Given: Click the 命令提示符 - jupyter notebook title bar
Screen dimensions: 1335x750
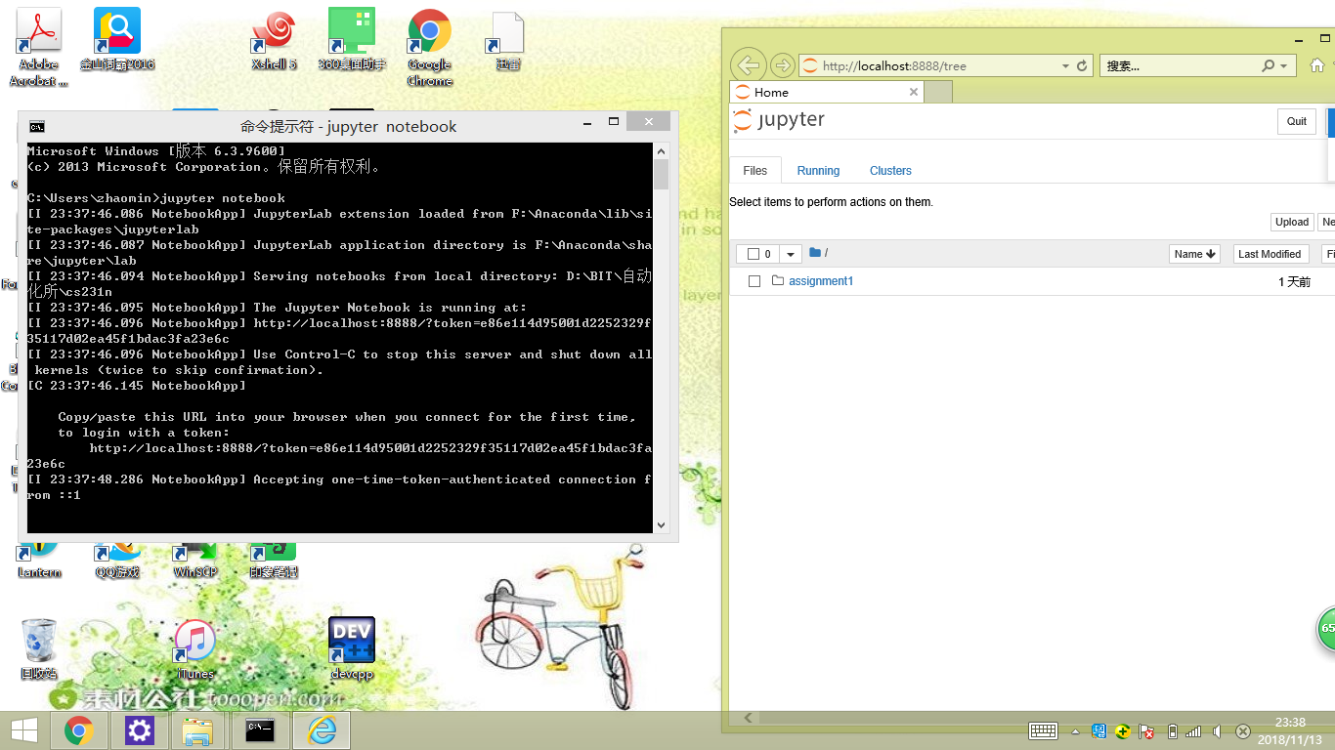Looking at the screenshot, I should (x=348, y=127).
